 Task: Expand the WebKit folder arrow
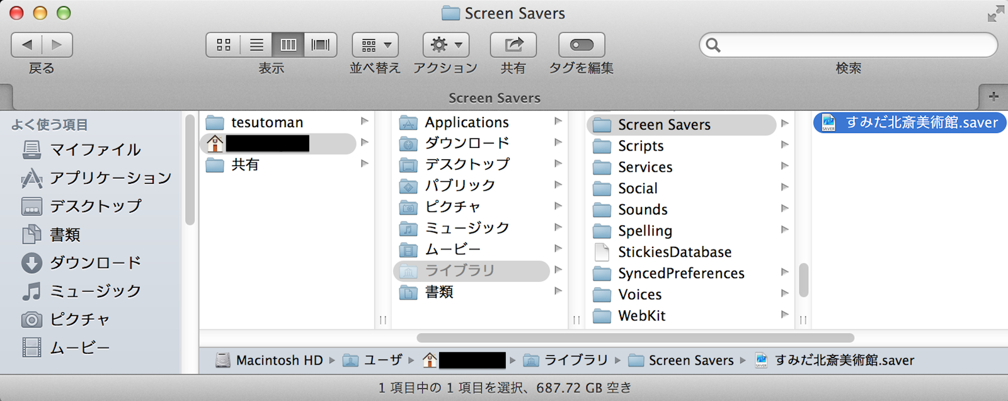pyautogui.click(x=785, y=314)
